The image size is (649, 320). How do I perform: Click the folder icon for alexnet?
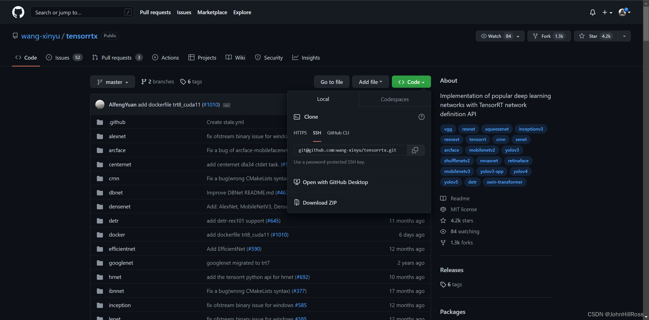tap(100, 136)
